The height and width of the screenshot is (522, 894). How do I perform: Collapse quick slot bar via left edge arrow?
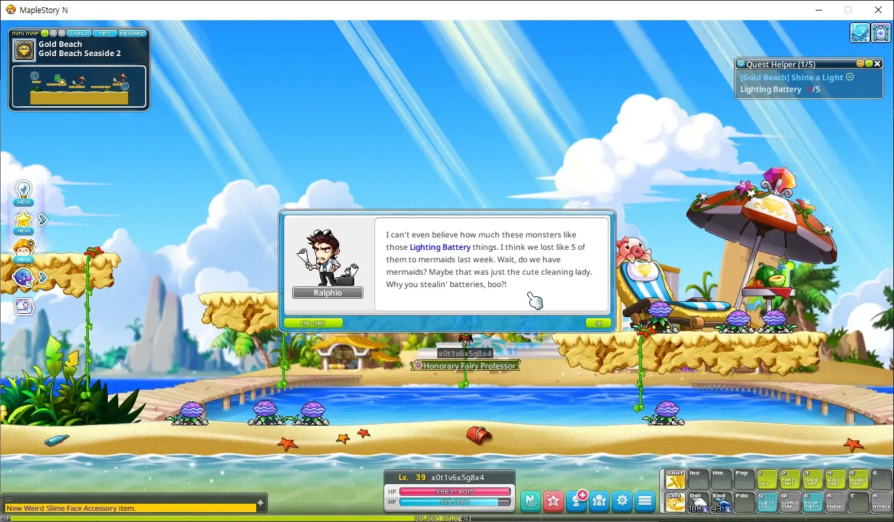click(661, 490)
